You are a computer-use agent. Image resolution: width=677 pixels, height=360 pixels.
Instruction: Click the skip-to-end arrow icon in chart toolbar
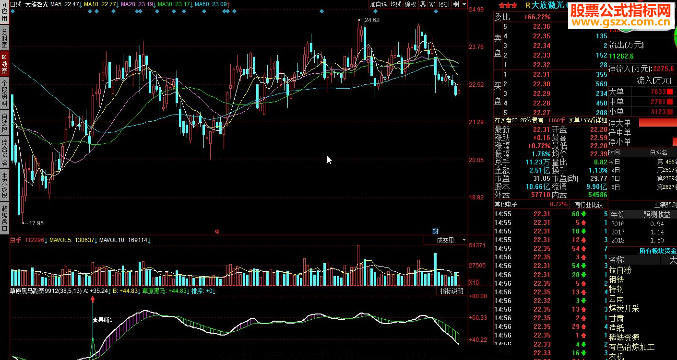tap(456, 4)
